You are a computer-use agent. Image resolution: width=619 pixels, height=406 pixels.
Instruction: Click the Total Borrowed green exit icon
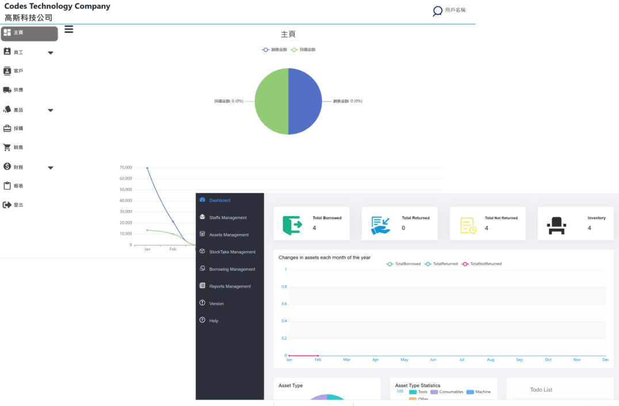pyautogui.click(x=292, y=225)
